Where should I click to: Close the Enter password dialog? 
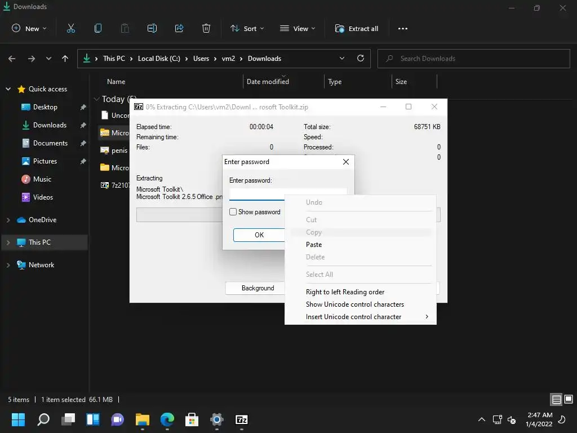tap(346, 162)
